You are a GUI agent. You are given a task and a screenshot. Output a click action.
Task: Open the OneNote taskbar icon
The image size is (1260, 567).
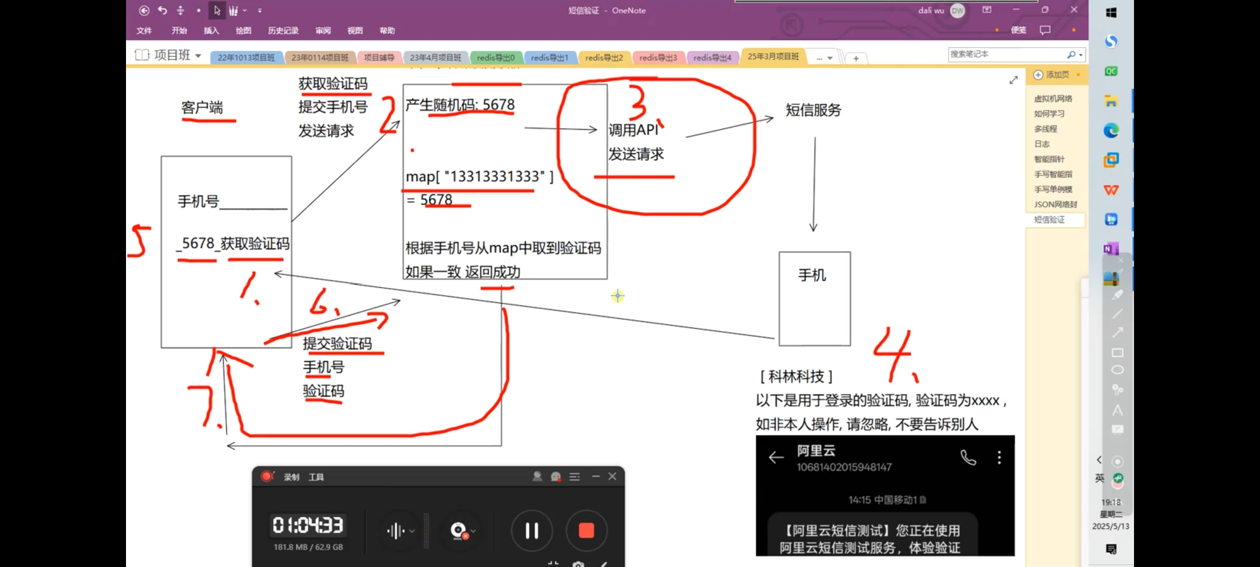tap(1111, 249)
